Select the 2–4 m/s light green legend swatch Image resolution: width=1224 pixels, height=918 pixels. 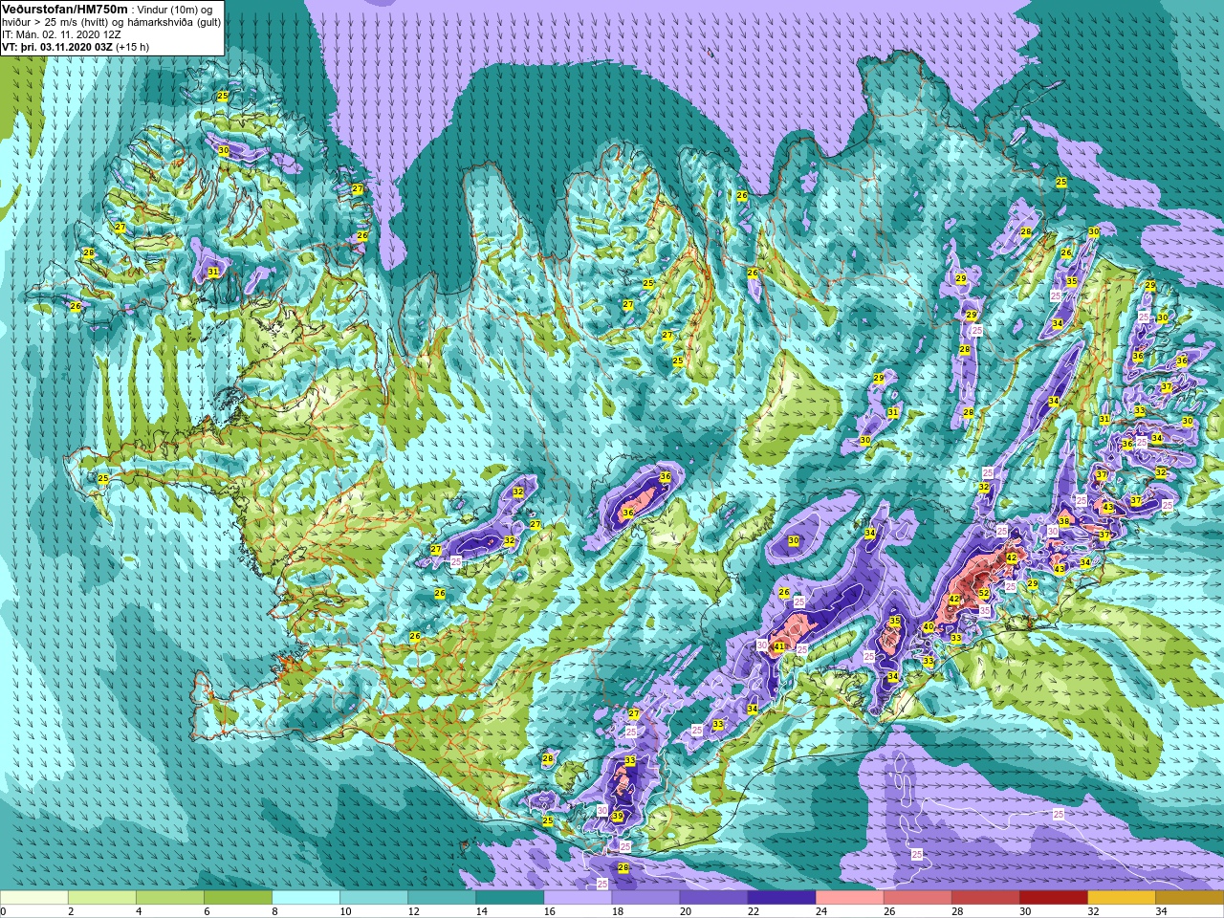pos(102,898)
